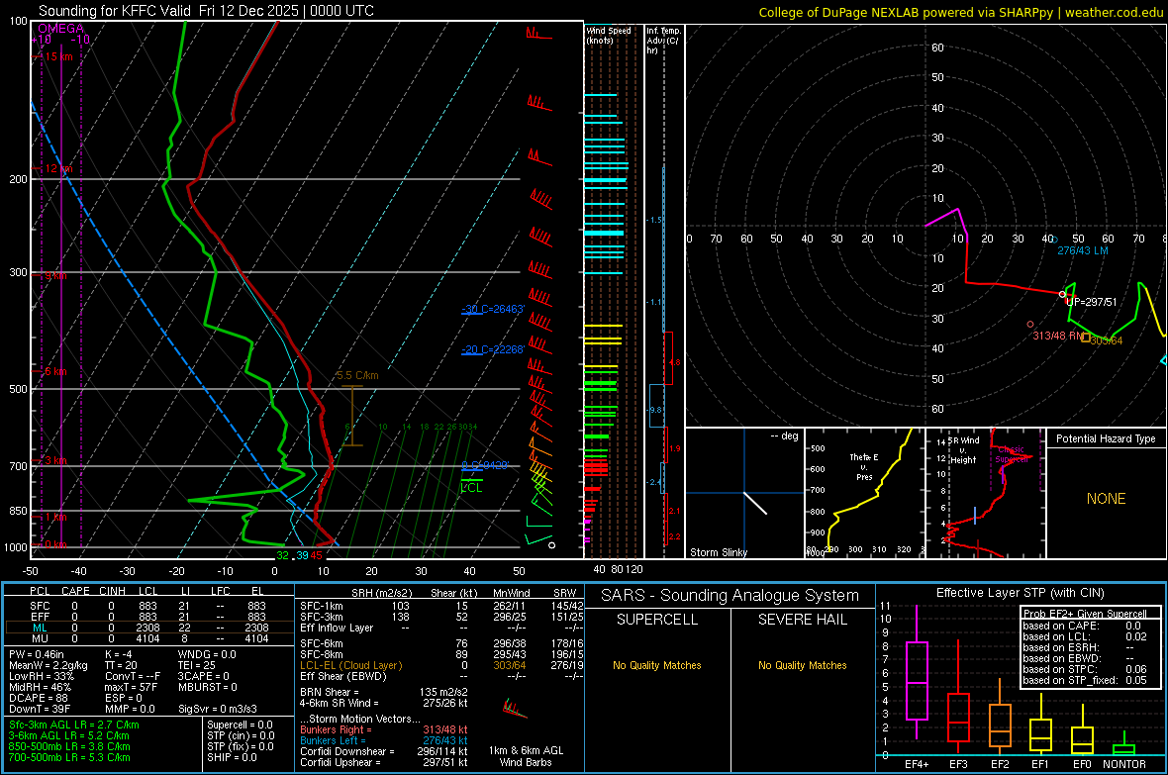Image resolution: width=1168 pixels, height=775 pixels.
Task: Click the "TEI = 25" value
Action: (x=197, y=665)
